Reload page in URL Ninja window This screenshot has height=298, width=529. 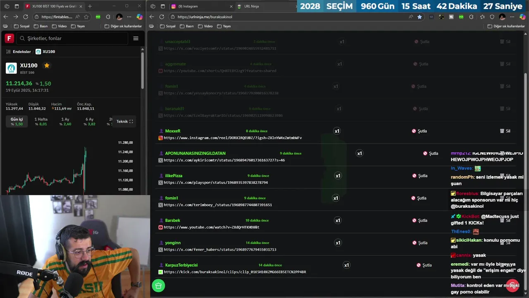click(162, 17)
